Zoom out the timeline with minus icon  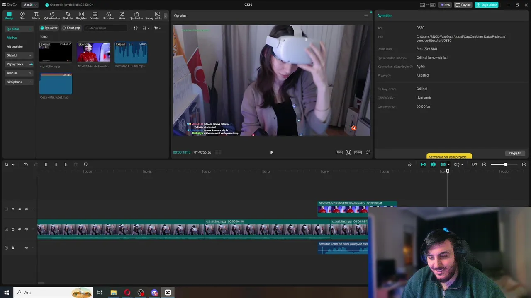point(484,165)
